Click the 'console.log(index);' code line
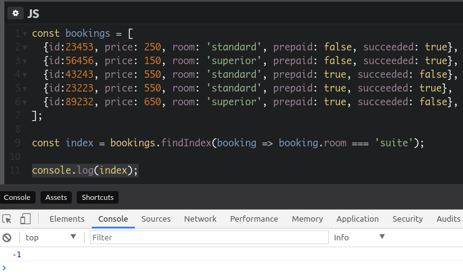Image resolution: width=463 pixels, height=274 pixels. (85, 170)
